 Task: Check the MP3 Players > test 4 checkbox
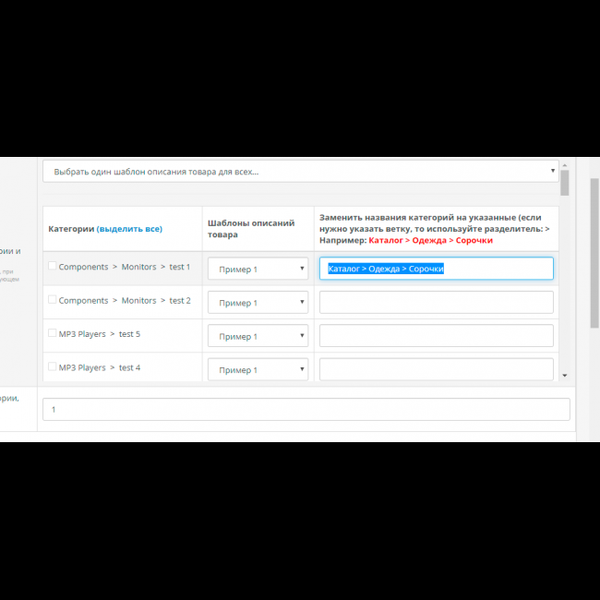click(53, 366)
